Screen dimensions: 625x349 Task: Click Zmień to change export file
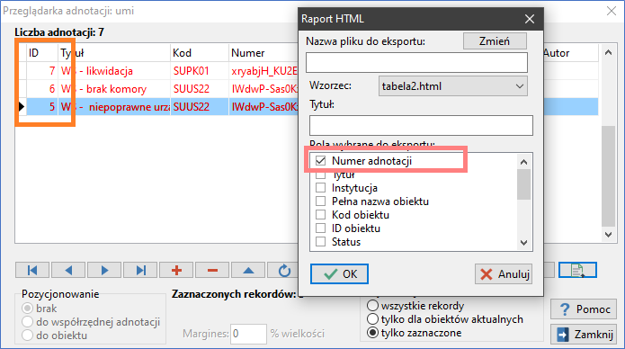tap(495, 41)
